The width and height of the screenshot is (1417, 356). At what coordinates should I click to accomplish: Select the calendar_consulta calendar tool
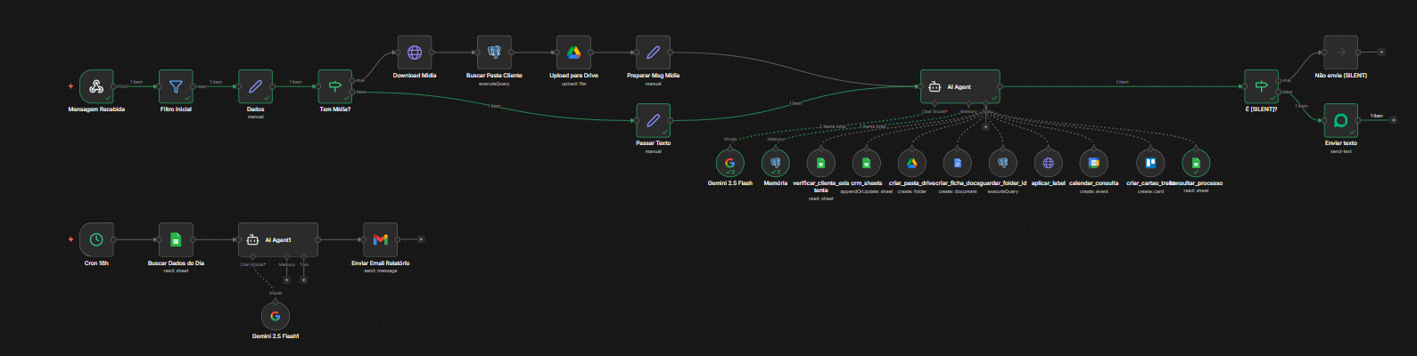point(1093,163)
